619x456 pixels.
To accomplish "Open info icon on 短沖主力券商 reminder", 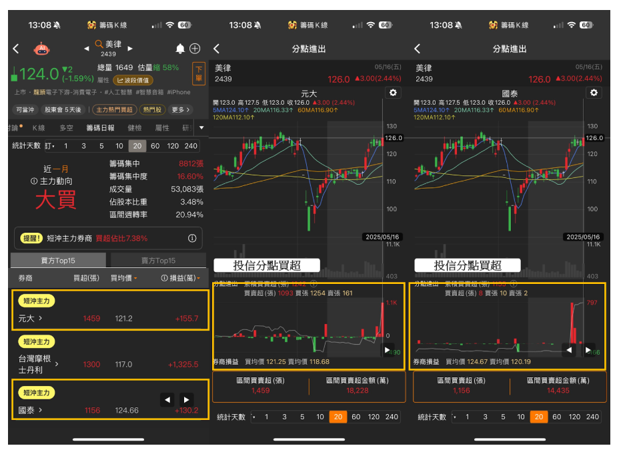I will click(192, 238).
